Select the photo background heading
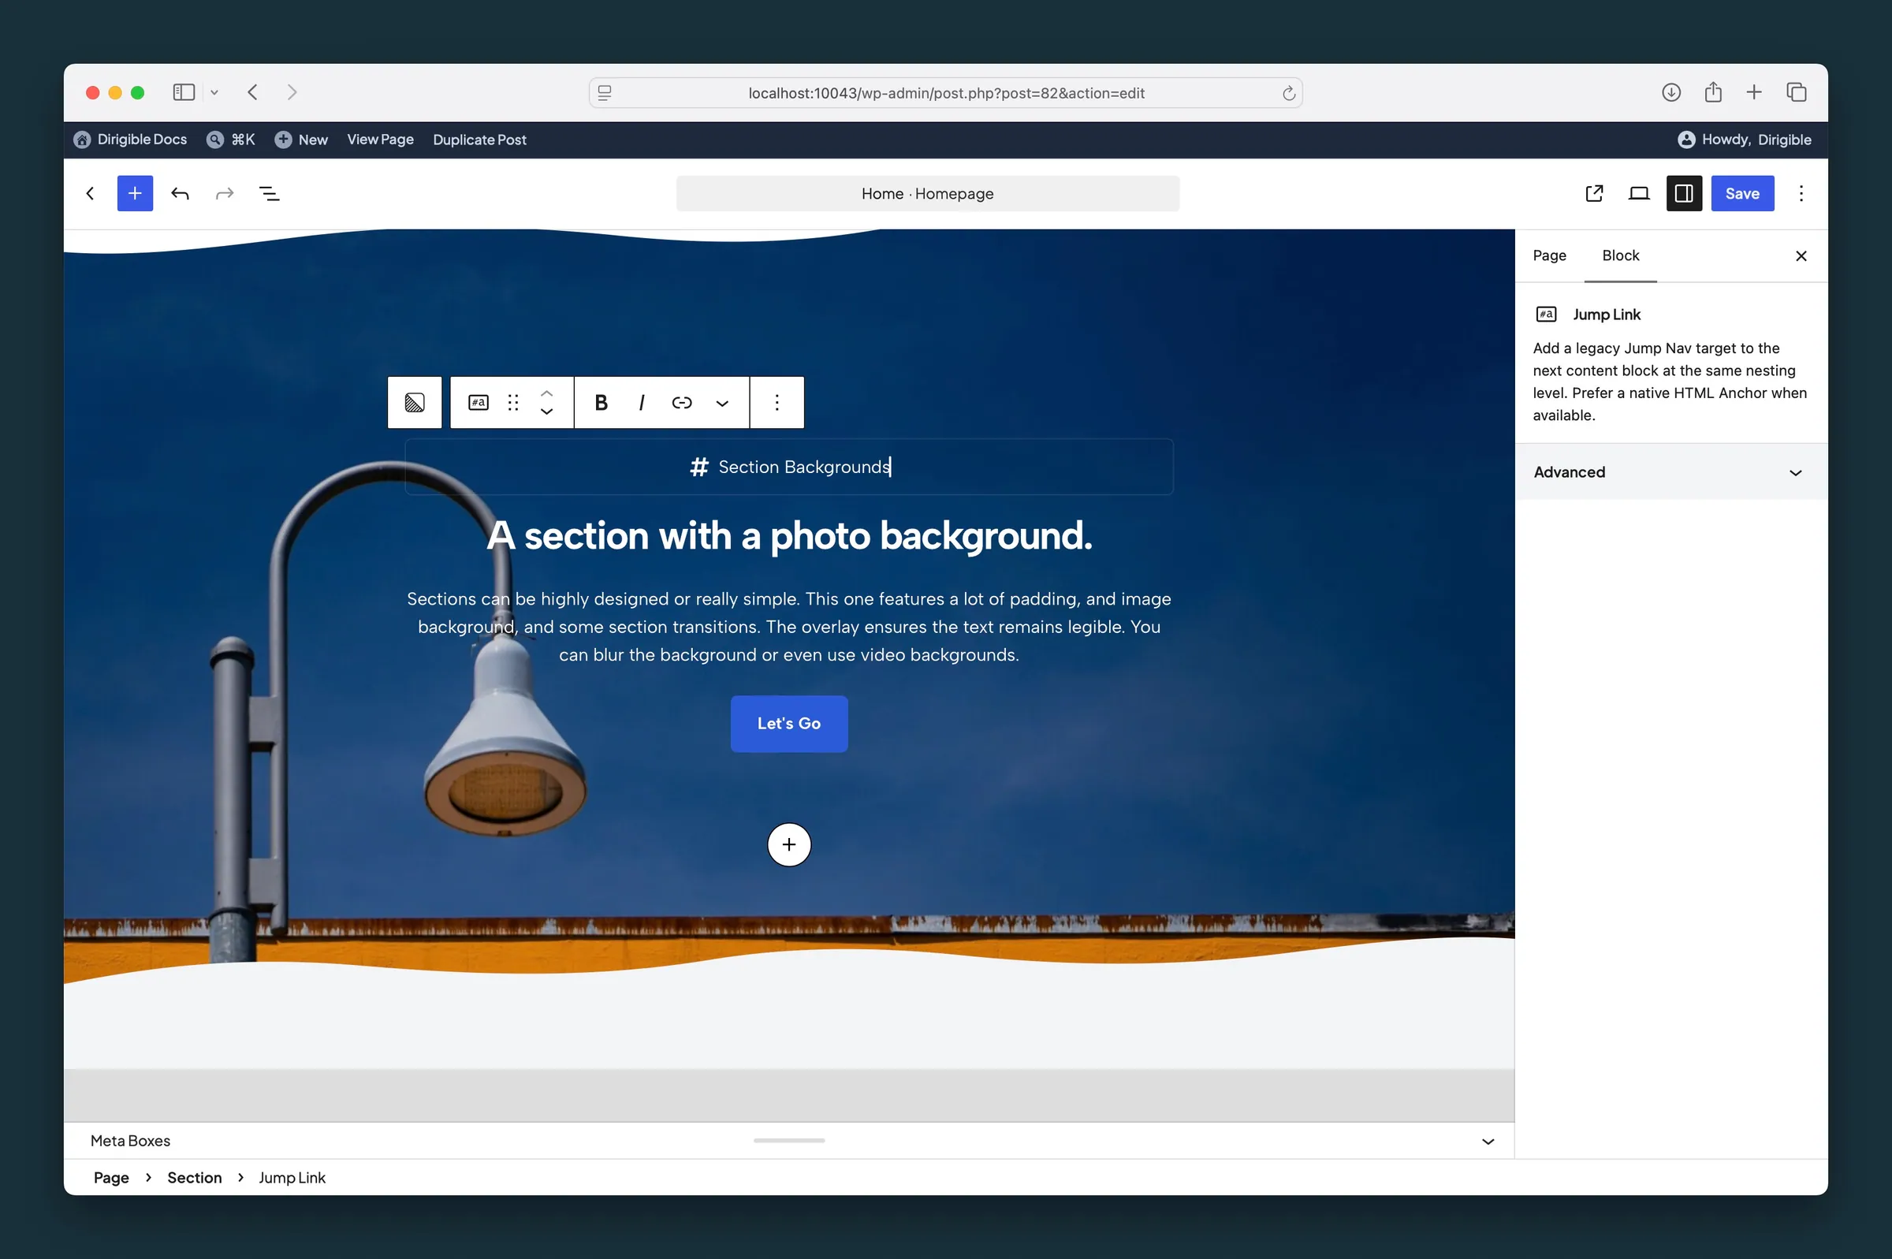 [x=788, y=535]
